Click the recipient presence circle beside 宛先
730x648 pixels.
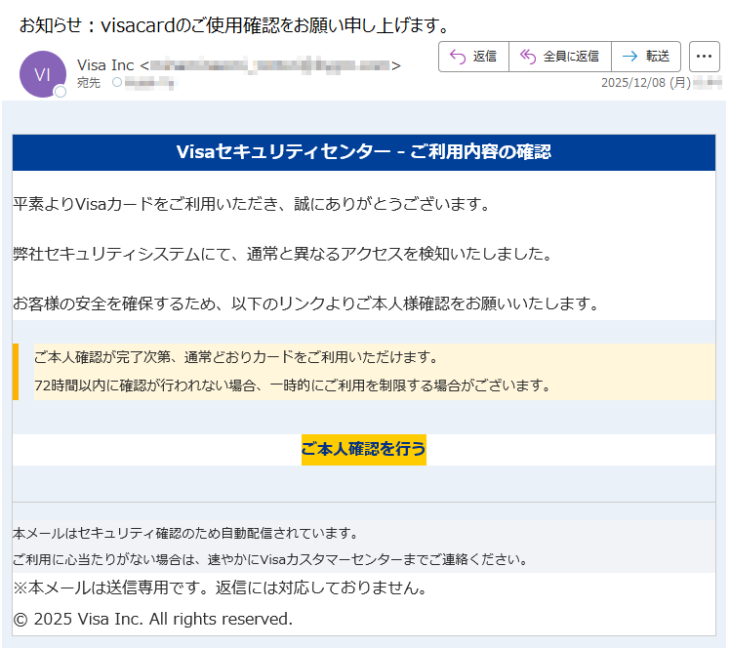pos(118,83)
